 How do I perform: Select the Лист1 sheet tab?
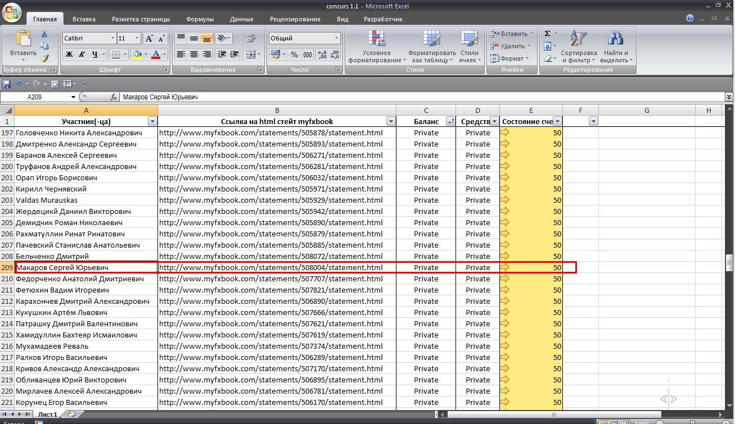[x=48, y=414]
